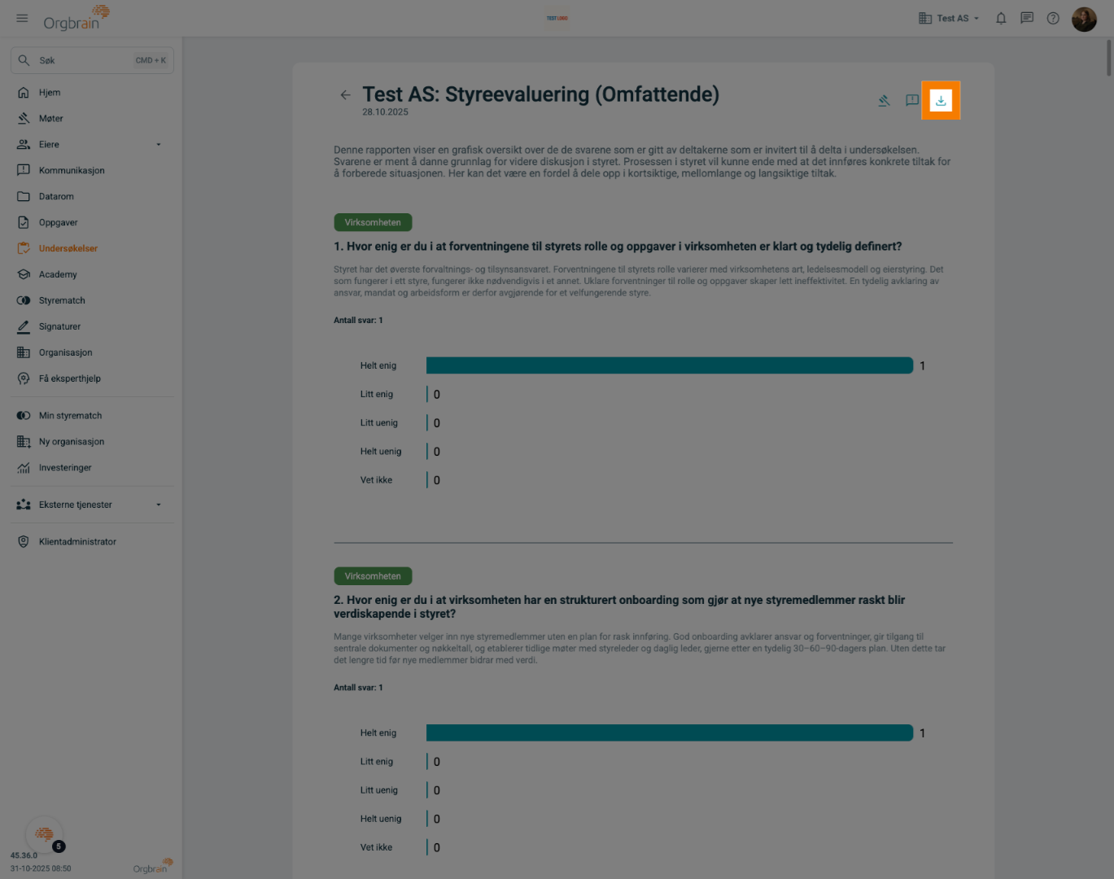This screenshot has height=879, width=1114.
Task: Expand the Eiere sidebar submenu
Action: point(159,145)
